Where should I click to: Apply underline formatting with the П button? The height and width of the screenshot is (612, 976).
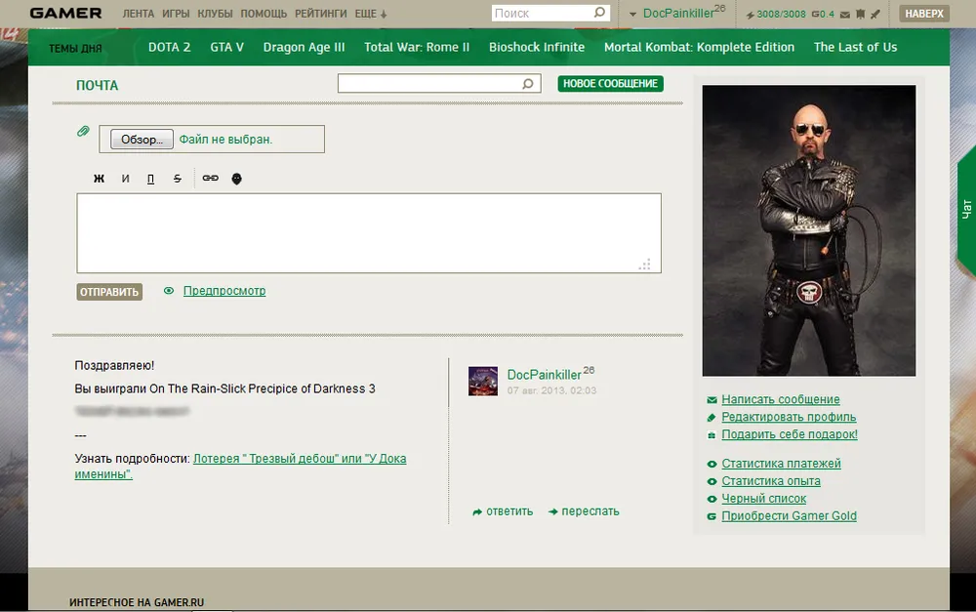(150, 179)
